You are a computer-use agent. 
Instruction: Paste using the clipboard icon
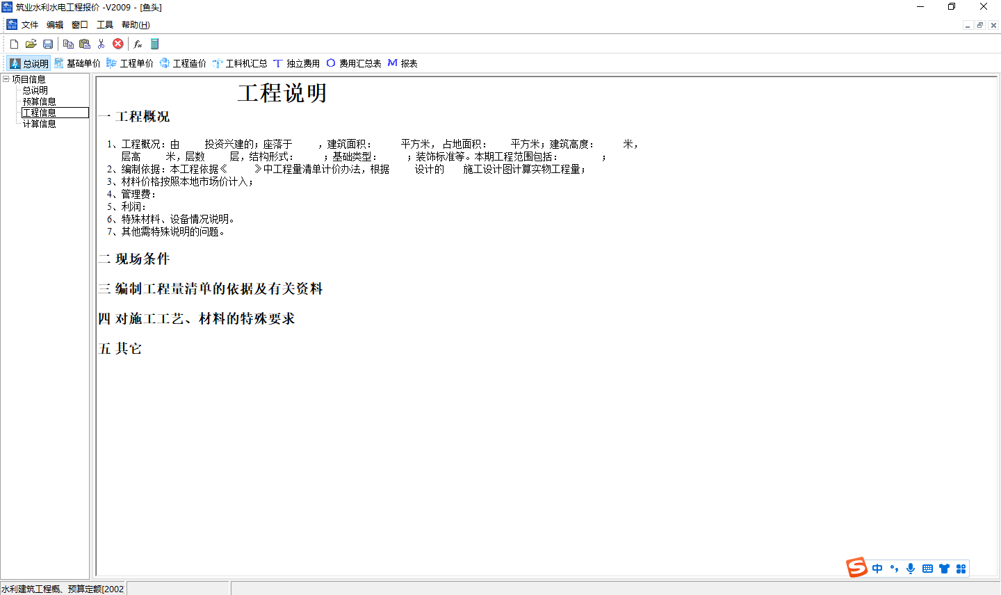[x=85, y=44]
